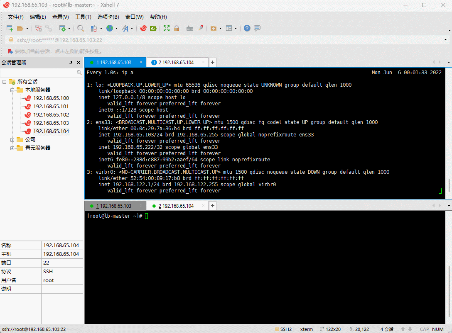Screen dimensions: 452x333
Task: Select session 192.168.65.103 in tree
Action: (51, 123)
